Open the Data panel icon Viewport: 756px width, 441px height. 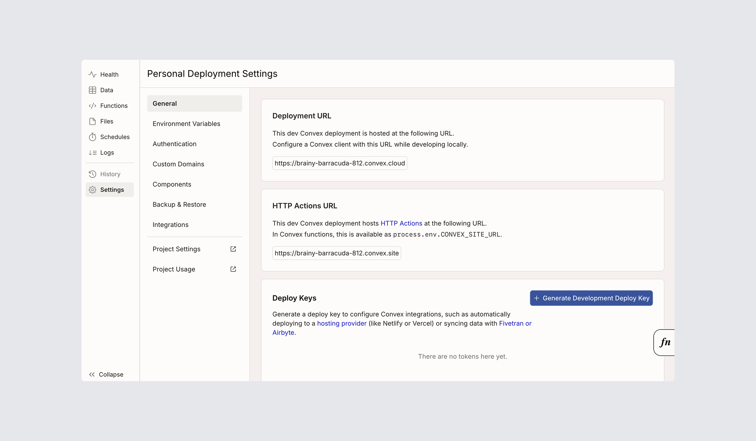point(92,90)
